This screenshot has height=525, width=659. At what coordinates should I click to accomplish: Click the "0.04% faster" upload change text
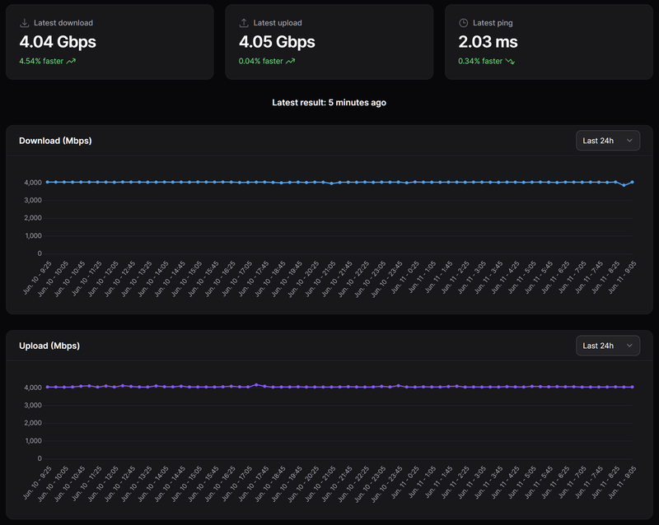pyautogui.click(x=260, y=61)
